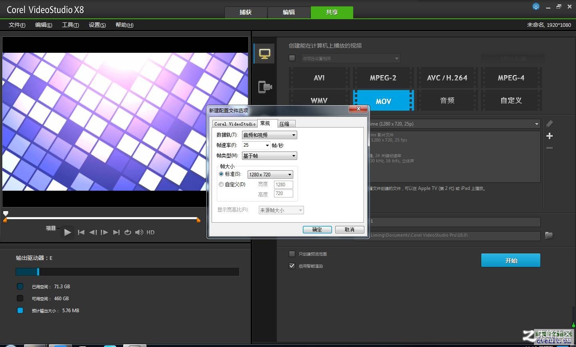Step to the next frame
This screenshot has height=347, width=576.
pos(104,232)
